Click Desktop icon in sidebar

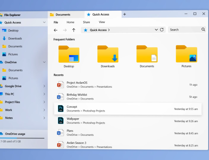4,30
